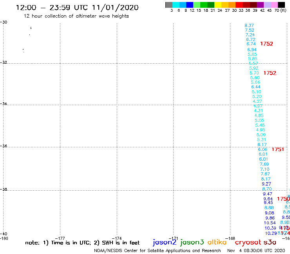290x254 pixels.
Task: Click the -177 longitude axis label
Action: (x=60, y=238)
